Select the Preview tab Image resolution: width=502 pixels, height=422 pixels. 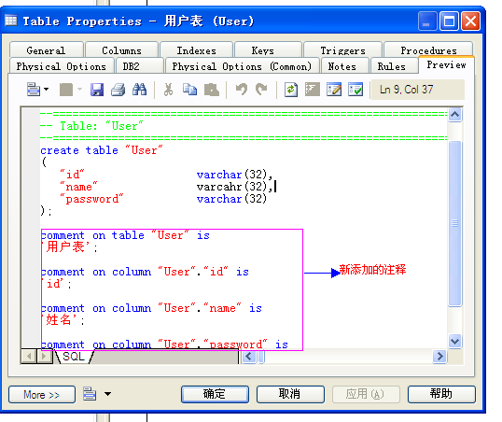pos(446,64)
